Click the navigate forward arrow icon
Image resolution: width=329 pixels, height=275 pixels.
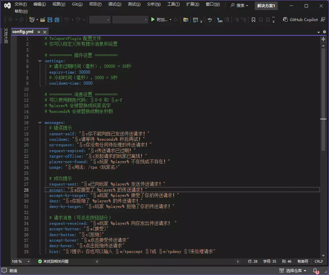click(x=21, y=20)
